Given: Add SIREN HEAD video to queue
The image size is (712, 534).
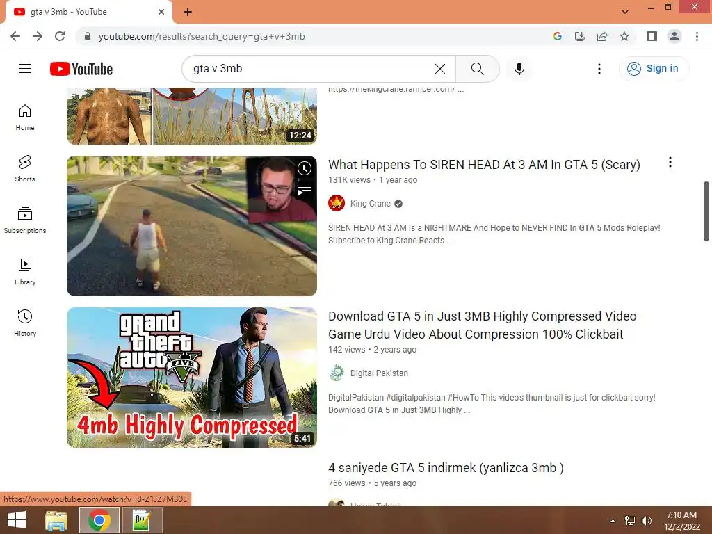Looking at the screenshot, I should pyautogui.click(x=305, y=191).
